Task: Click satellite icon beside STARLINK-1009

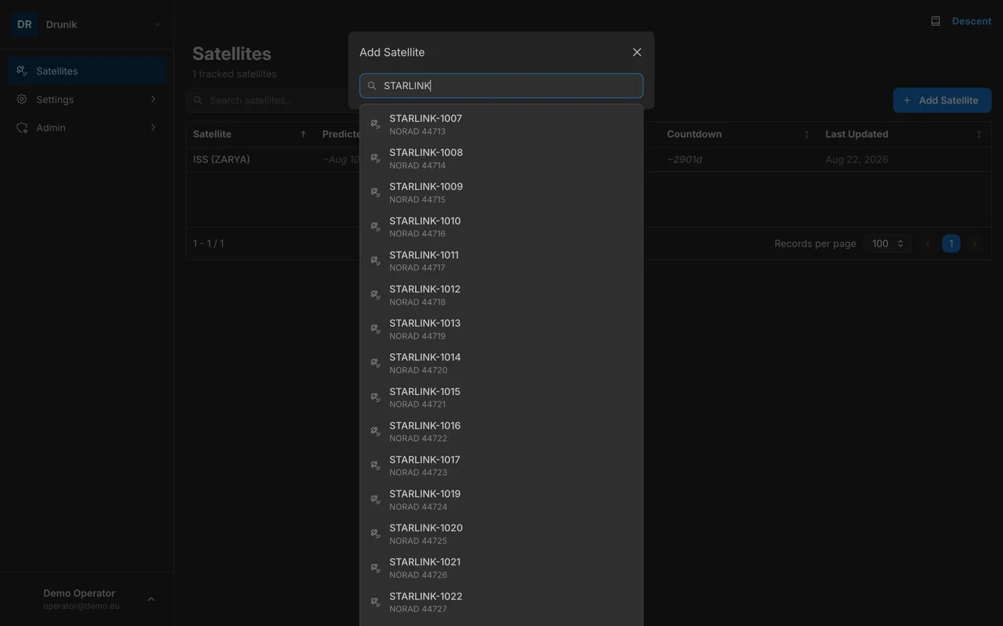Action: [375, 193]
